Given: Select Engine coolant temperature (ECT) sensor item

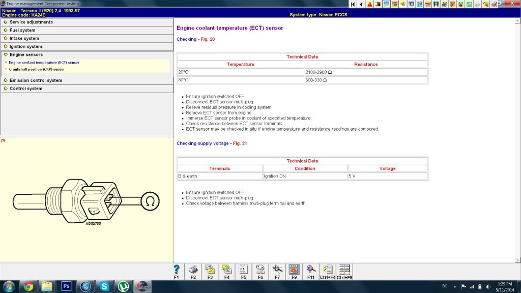Looking at the screenshot, I should [x=44, y=63].
